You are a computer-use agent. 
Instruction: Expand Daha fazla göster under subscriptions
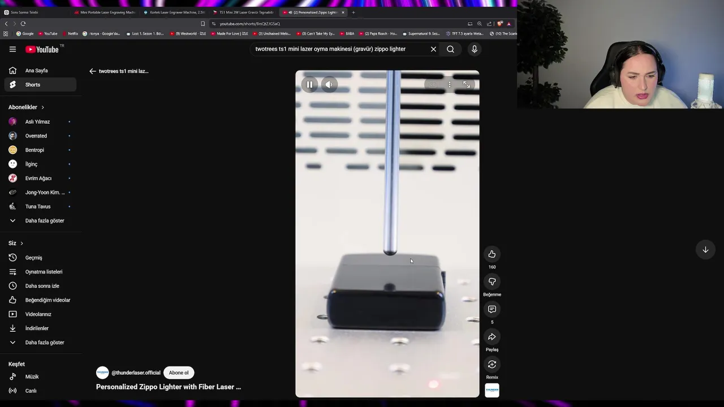tap(40, 220)
